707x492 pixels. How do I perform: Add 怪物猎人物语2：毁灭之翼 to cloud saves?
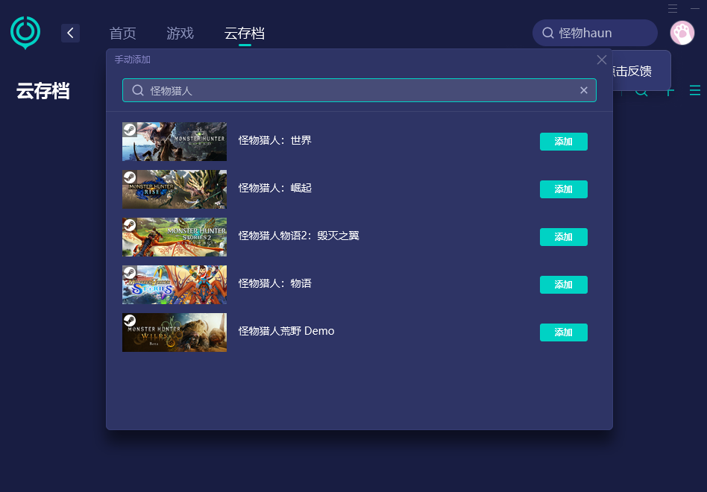564,237
